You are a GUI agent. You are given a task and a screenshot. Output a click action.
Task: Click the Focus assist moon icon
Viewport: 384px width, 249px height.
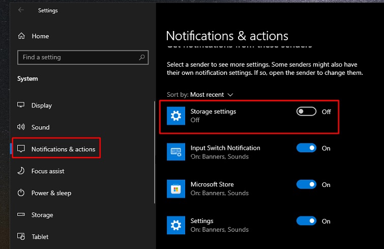tap(21, 171)
